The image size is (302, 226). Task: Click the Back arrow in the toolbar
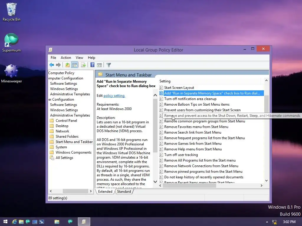click(x=52, y=65)
